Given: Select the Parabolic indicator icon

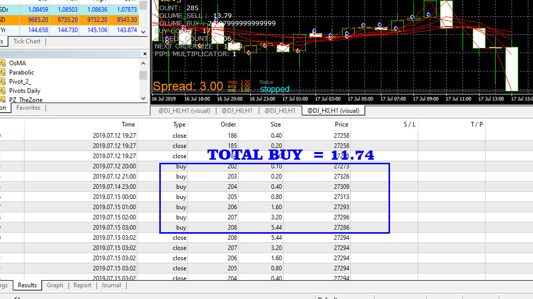Looking at the screenshot, I should point(3,72).
